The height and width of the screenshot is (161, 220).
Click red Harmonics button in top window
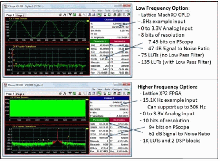click(x=120, y=41)
